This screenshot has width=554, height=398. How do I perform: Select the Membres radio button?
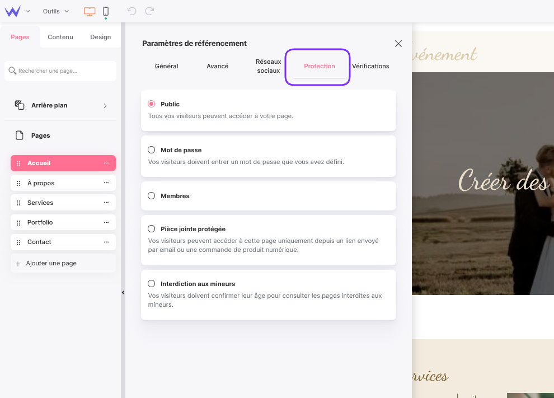click(x=152, y=196)
